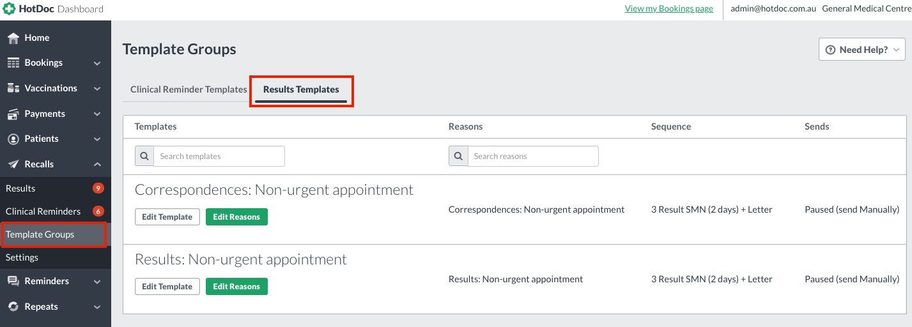Click the Recalls paper plane icon

point(13,164)
